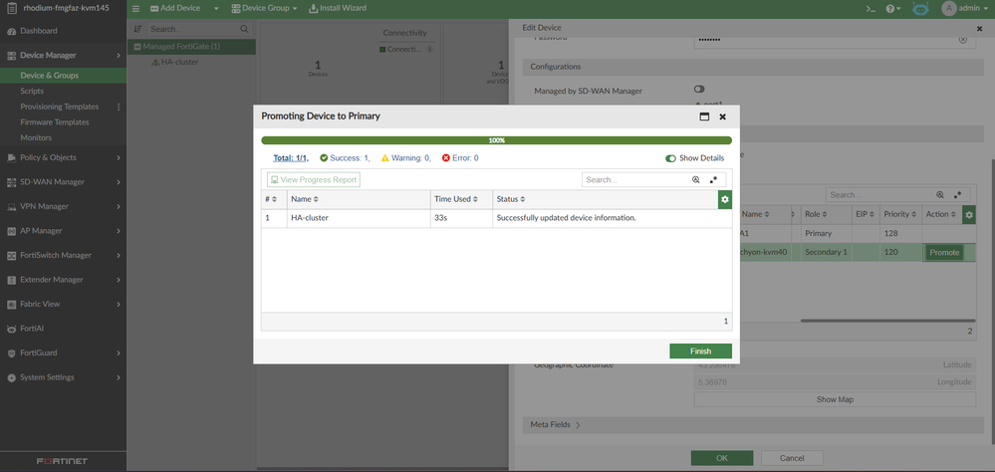Launch the Install Wizard
Screen dimensions: 995x472
click(338, 8)
